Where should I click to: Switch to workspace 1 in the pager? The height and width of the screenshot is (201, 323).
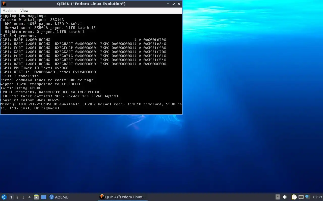pyautogui.click(x=11, y=197)
